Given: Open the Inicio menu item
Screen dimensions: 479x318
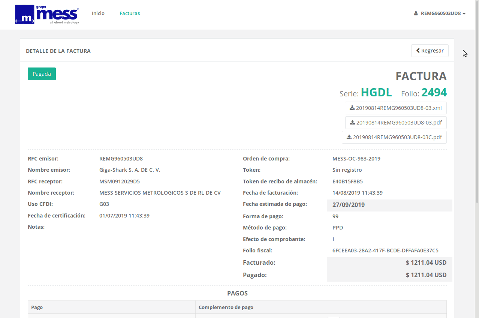Looking at the screenshot, I should pos(98,13).
